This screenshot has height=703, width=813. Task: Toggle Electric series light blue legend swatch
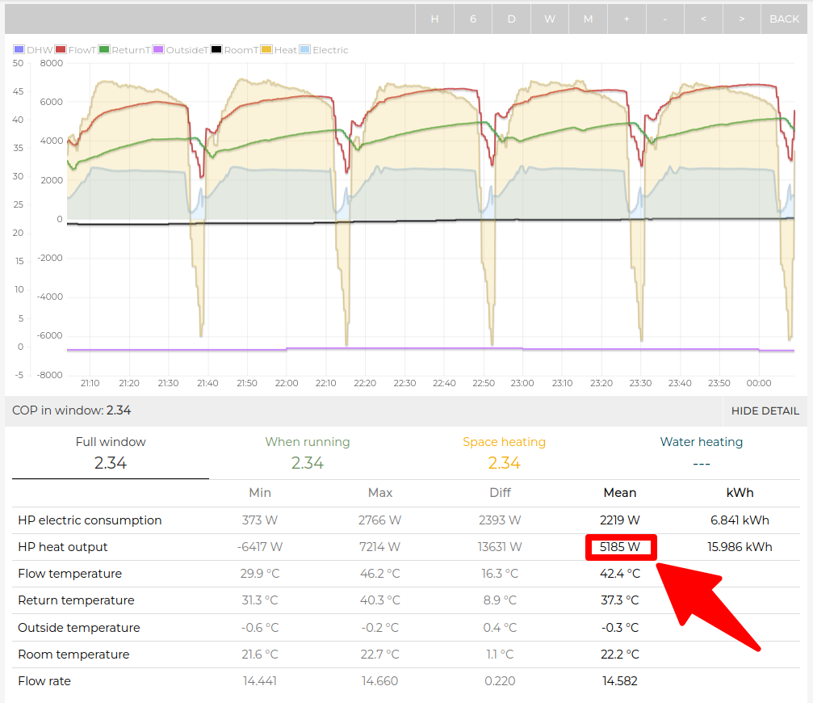coord(305,50)
